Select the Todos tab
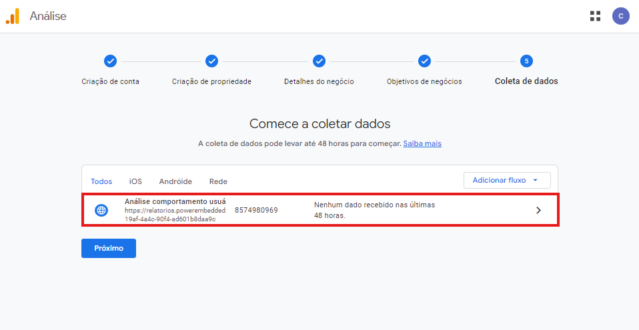Screen dimensions: 639x330 (101, 181)
